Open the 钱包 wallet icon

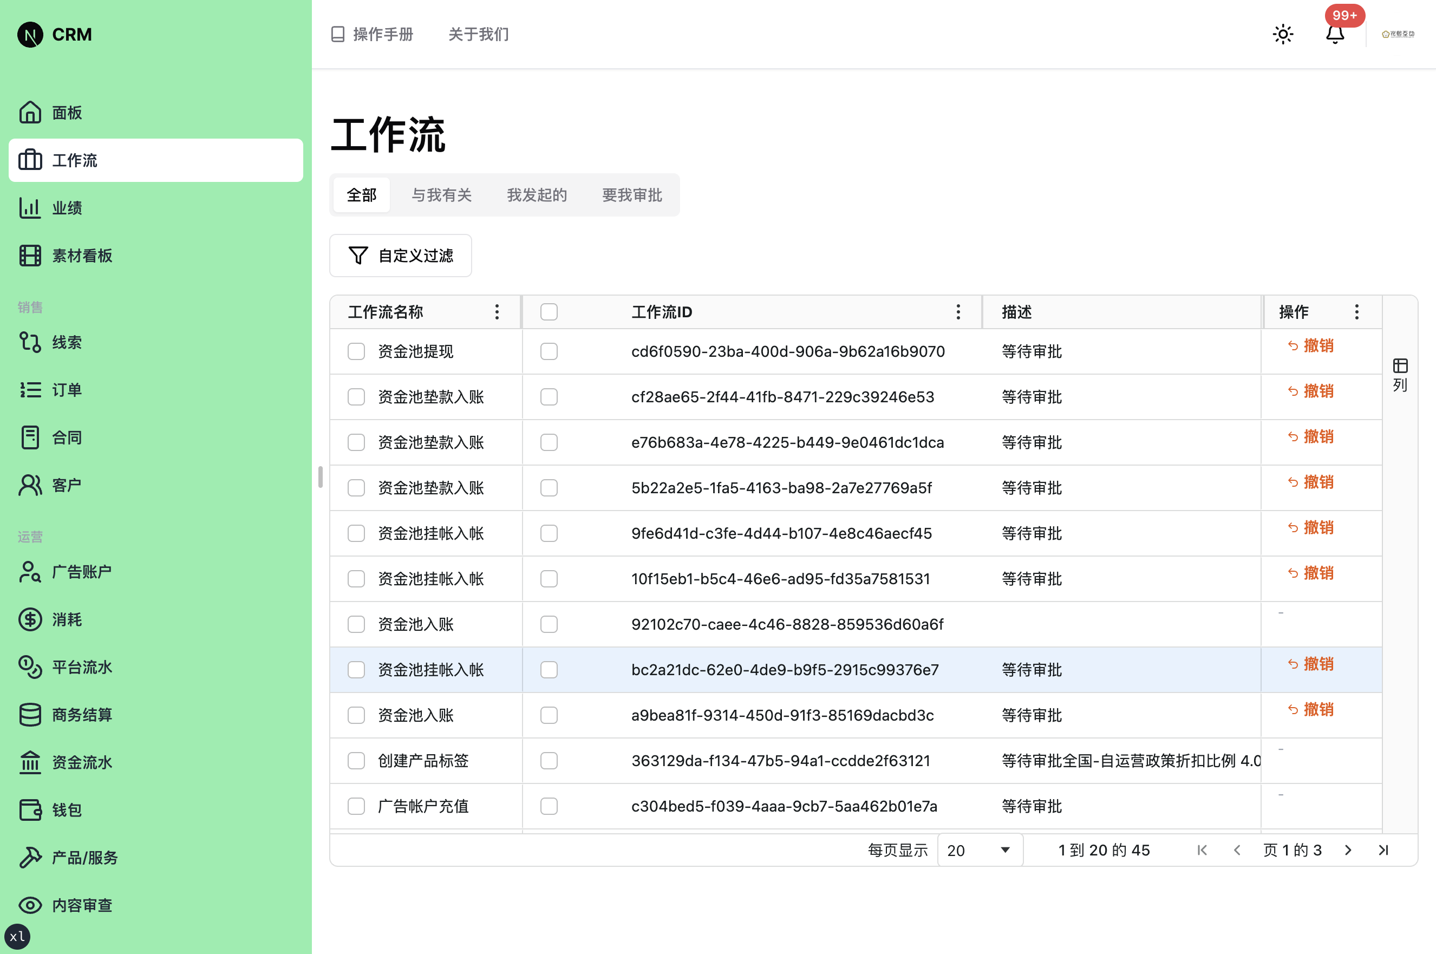[30, 809]
